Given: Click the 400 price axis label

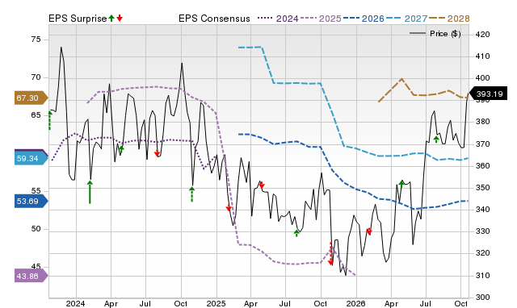Looking at the screenshot, I should point(483,78).
